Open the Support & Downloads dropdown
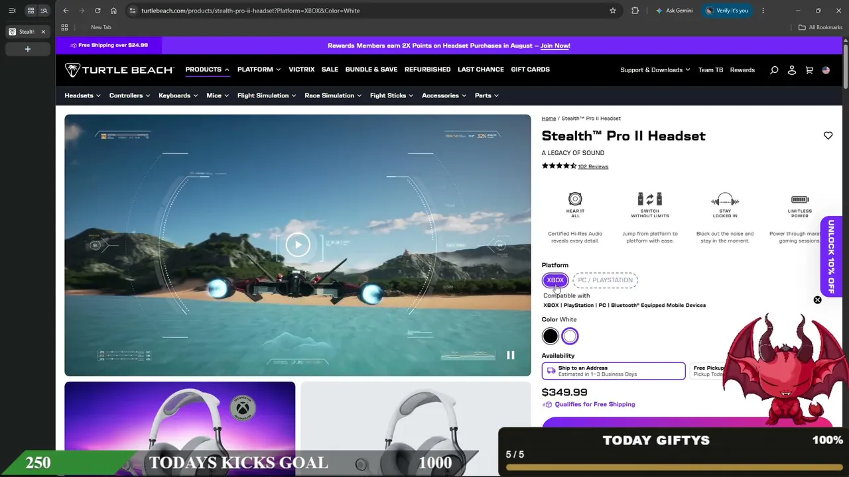 click(655, 70)
